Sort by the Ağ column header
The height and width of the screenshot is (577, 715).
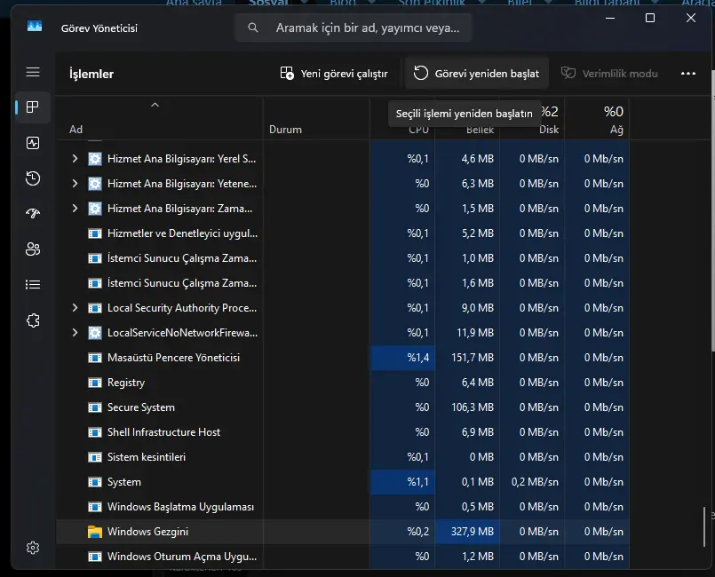[597, 118]
